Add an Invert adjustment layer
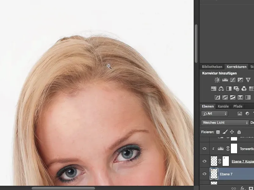This screenshot has width=254, height=190. click(x=217, y=97)
